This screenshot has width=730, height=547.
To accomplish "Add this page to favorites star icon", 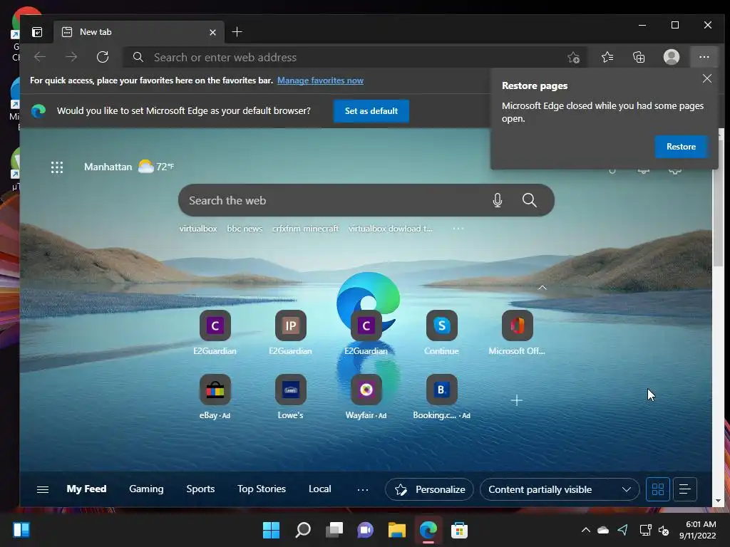I will click(x=573, y=57).
